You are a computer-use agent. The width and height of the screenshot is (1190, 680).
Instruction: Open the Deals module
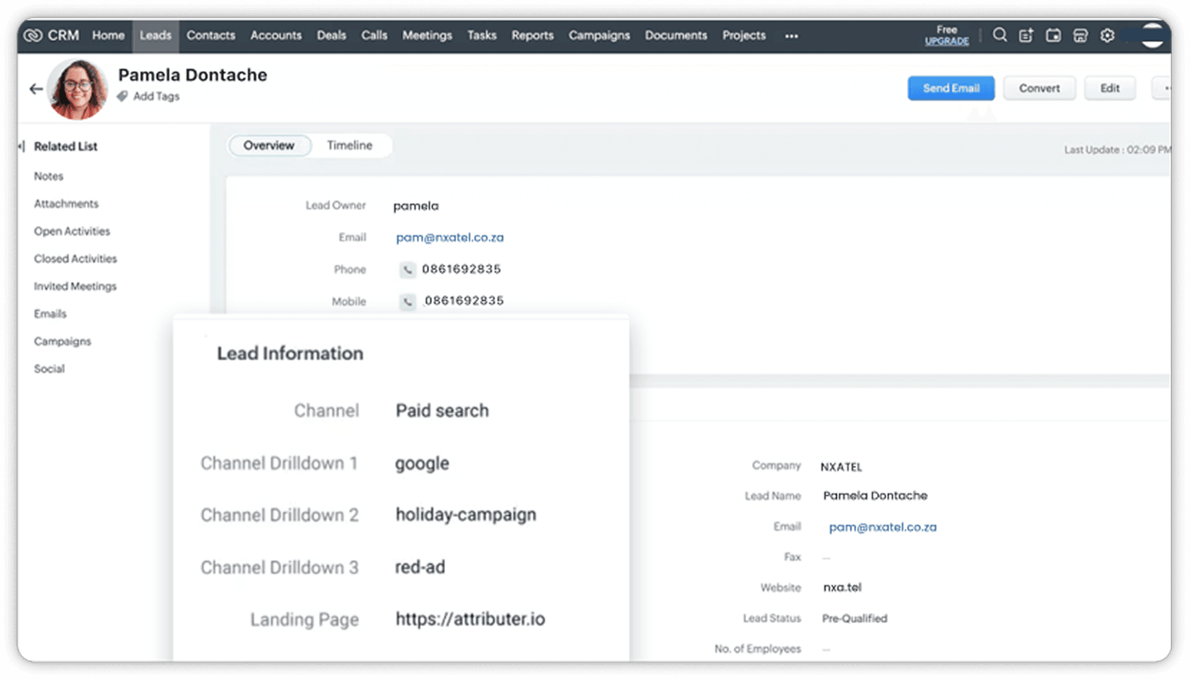click(x=332, y=35)
